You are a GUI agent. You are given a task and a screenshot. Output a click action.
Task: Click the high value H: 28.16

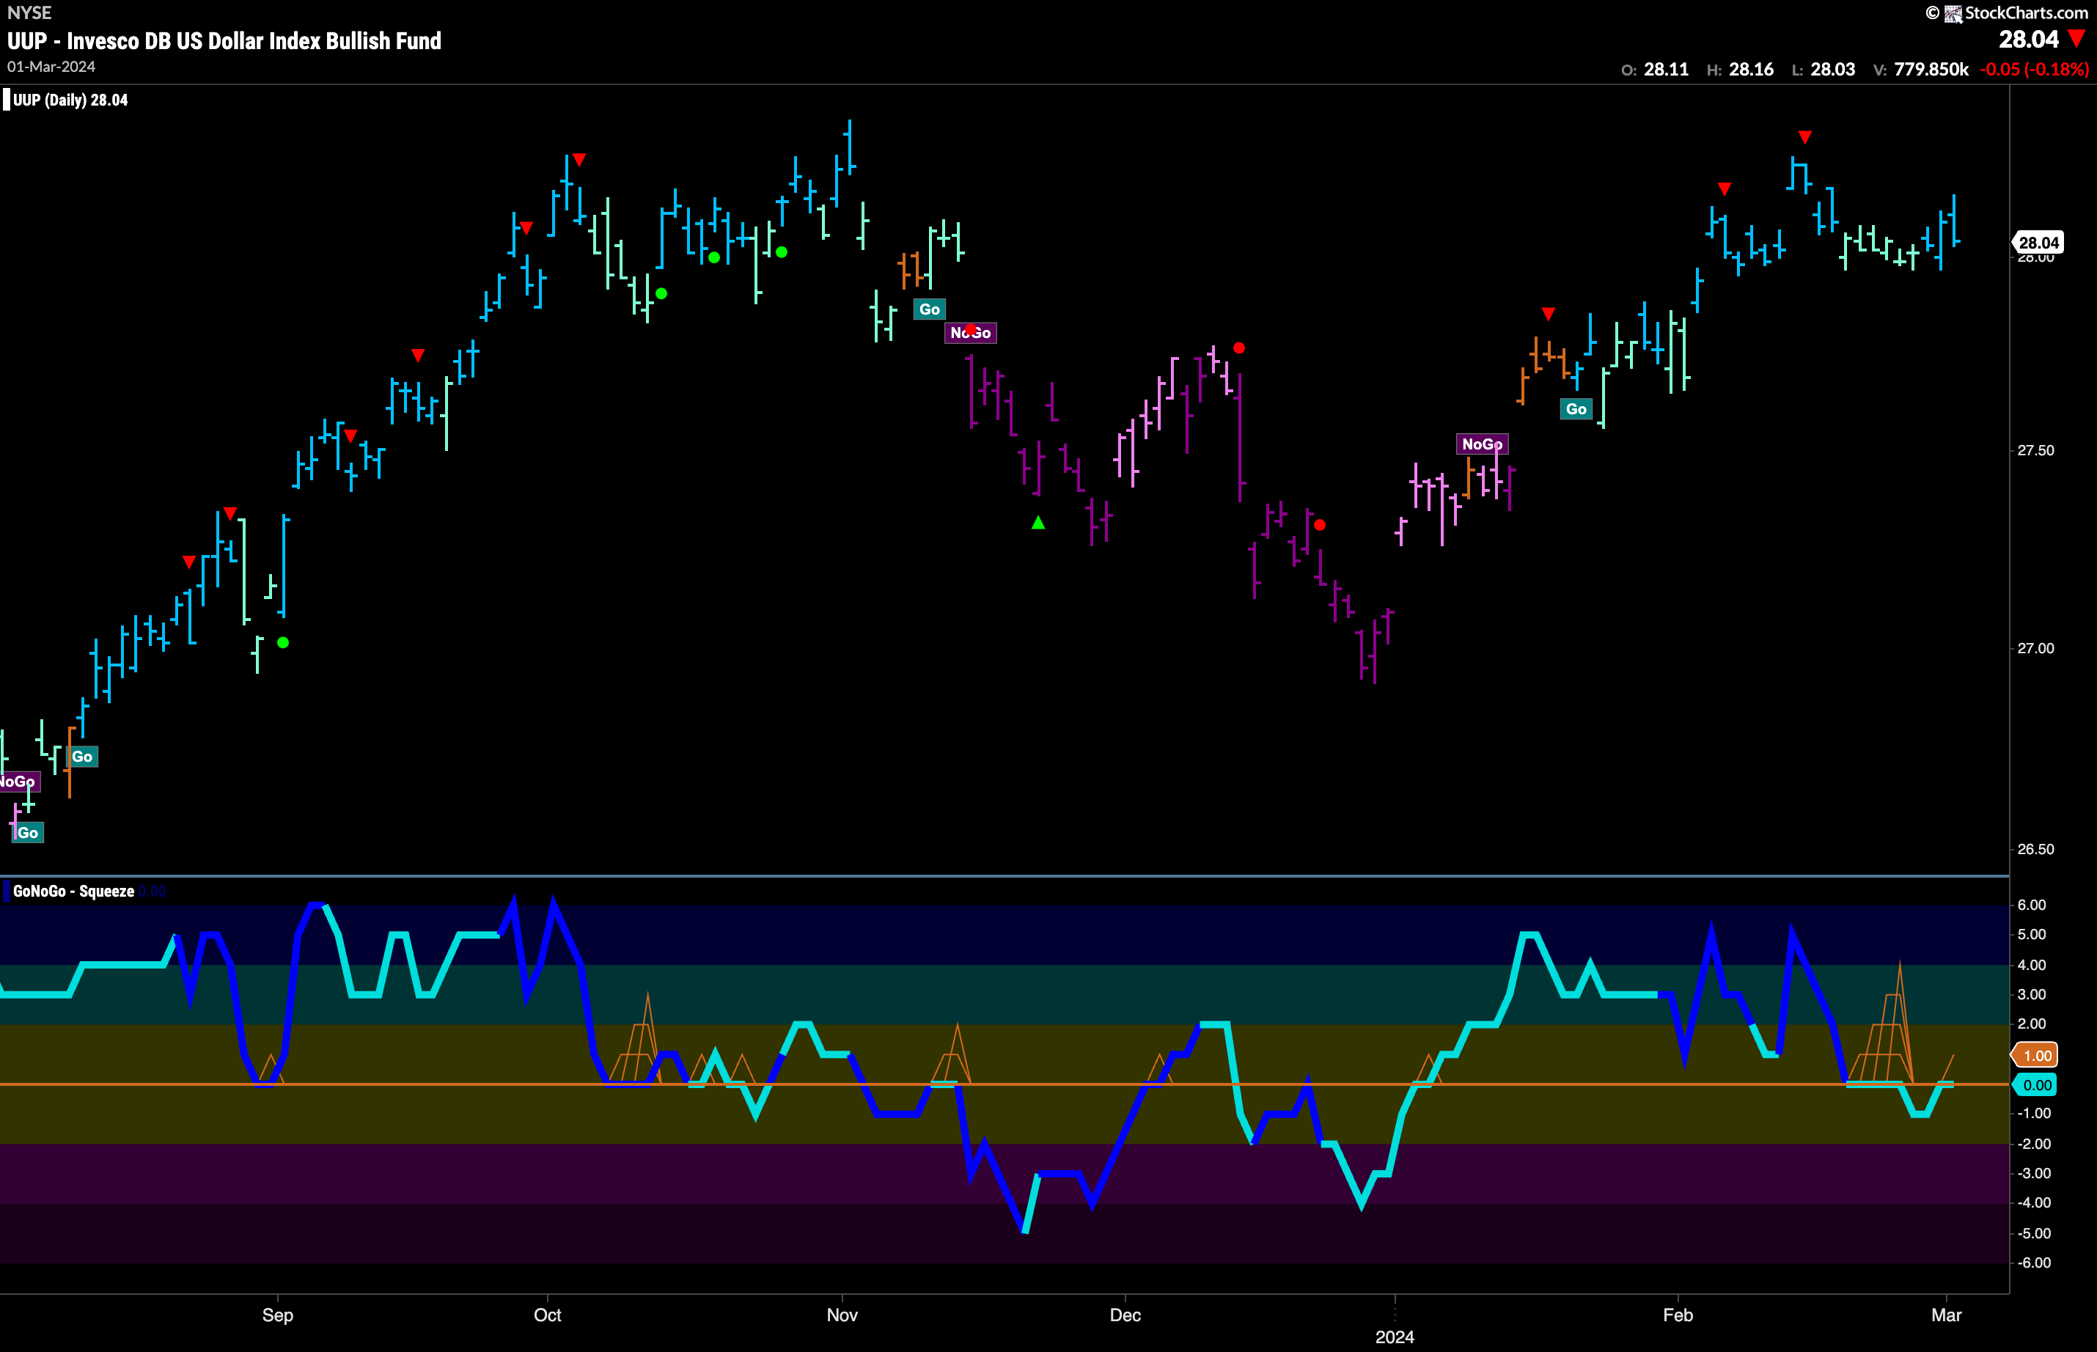[1740, 70]
